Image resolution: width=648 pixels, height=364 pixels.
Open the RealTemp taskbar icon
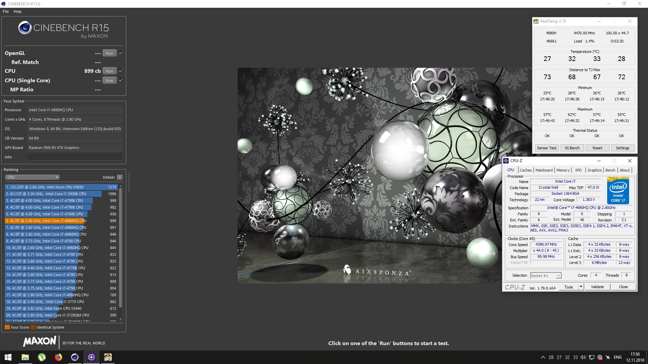[108, 357]
